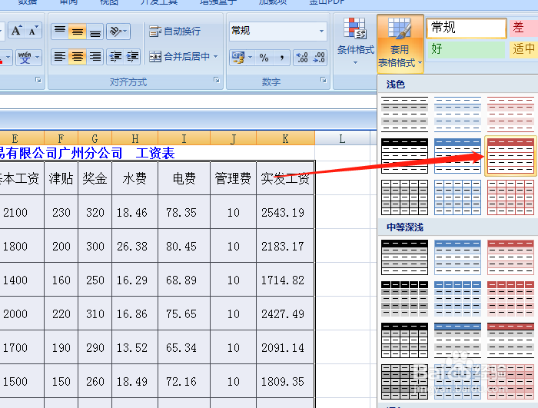538x408 pixels.
Task: Click the 津贴 header cell
Action: pos(61,178)
